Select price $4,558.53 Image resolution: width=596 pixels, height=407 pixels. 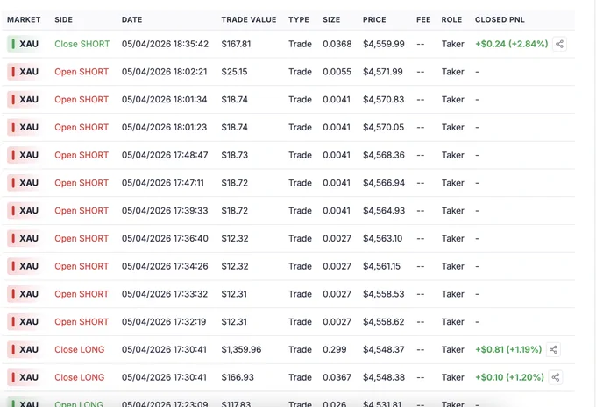click(x=384, y=294)
